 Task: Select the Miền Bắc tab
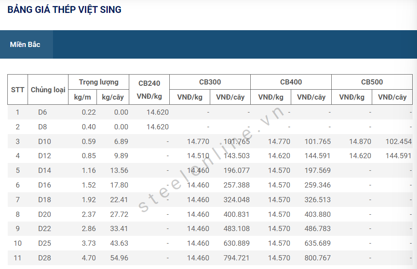[x=26, y=44]
